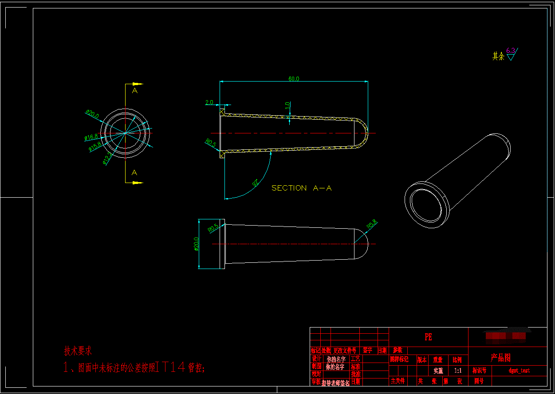Select the 技术要求 heading text
Image resolution: width=555 pixels, height=394 pixels.
(x=78, y=351)
